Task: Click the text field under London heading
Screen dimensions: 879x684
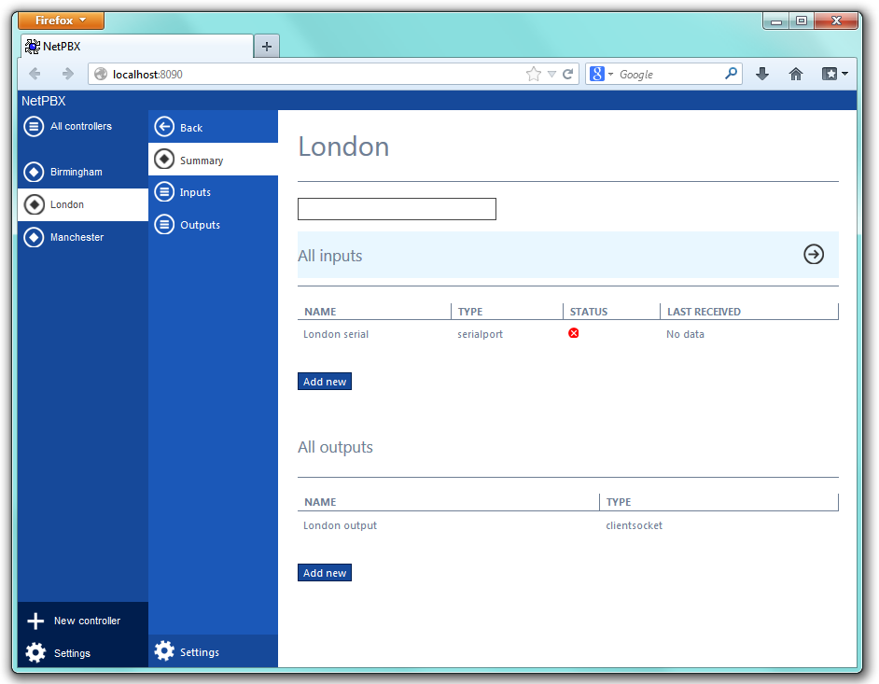Action: coord(397,209)
